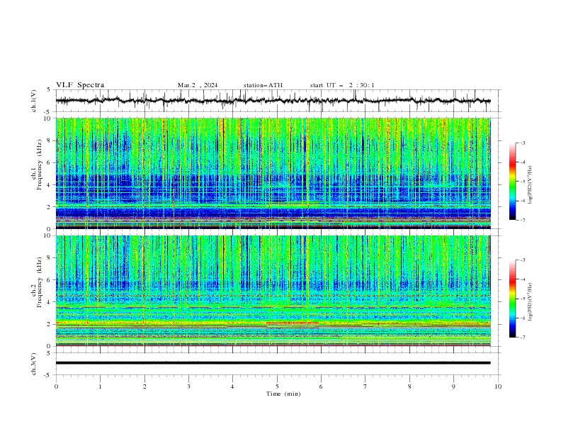Select the "Mar.2 , 2024" date text
Screen dimensions: 561x434
(198, 85)
